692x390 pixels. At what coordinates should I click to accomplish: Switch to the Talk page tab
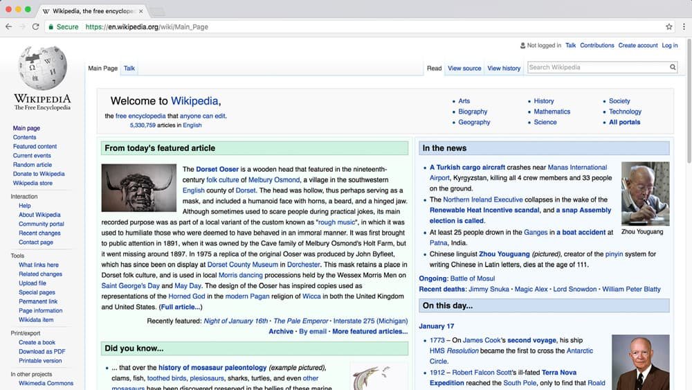point(129,69)
